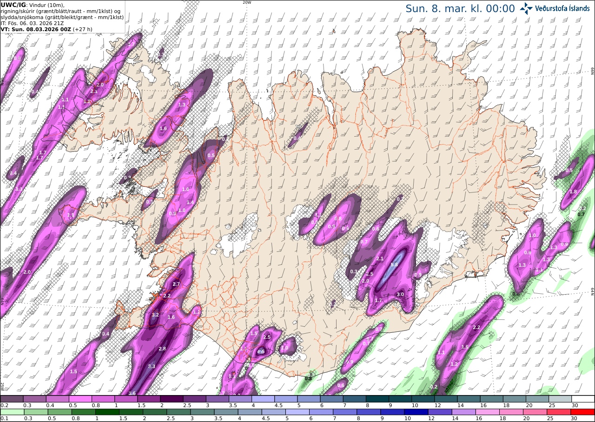The height and width of the screenshot is (422, 595).
Task: Click the bright red swatch ending the rain legend
Action: (583, 412)
